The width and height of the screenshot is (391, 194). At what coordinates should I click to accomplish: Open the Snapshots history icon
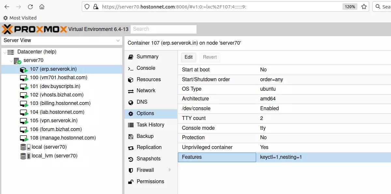pos(131,158)
